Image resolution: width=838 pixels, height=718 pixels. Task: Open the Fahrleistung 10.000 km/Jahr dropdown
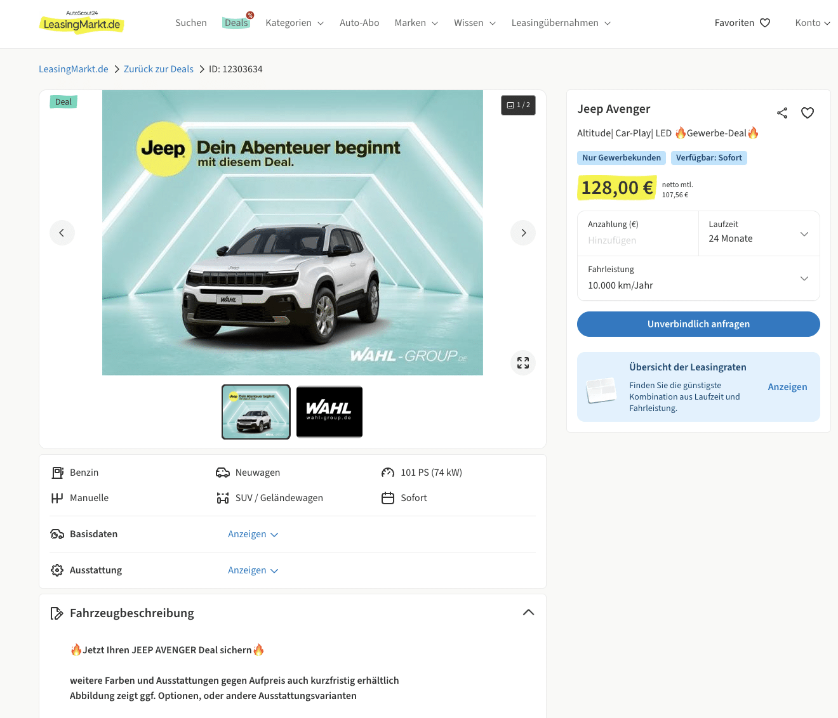pyautogui.click(x=698, y=278)
